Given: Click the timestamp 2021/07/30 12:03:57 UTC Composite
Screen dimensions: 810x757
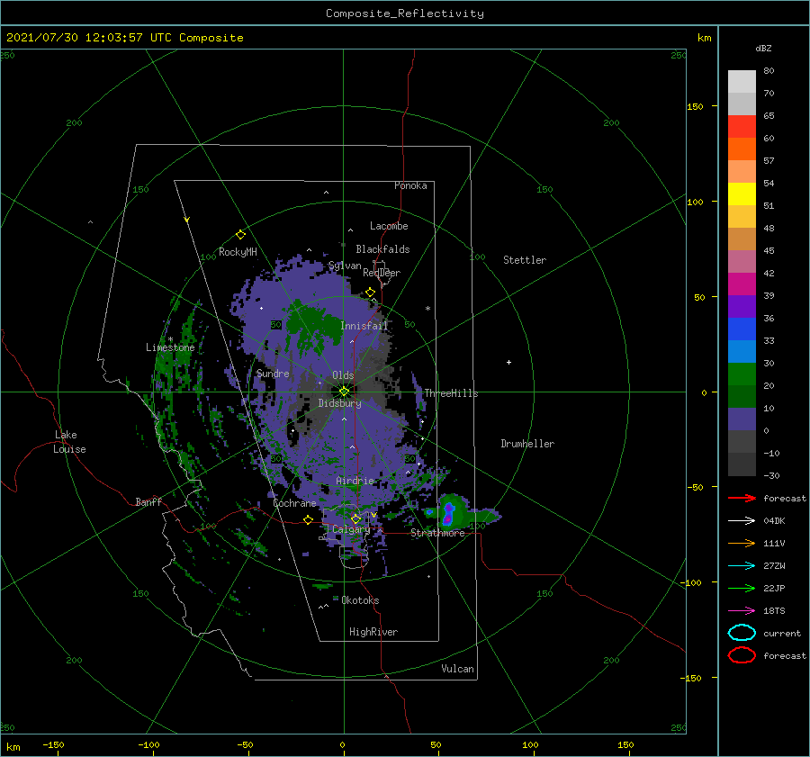Looking at the screenshot, I should (x=124, y=38).
